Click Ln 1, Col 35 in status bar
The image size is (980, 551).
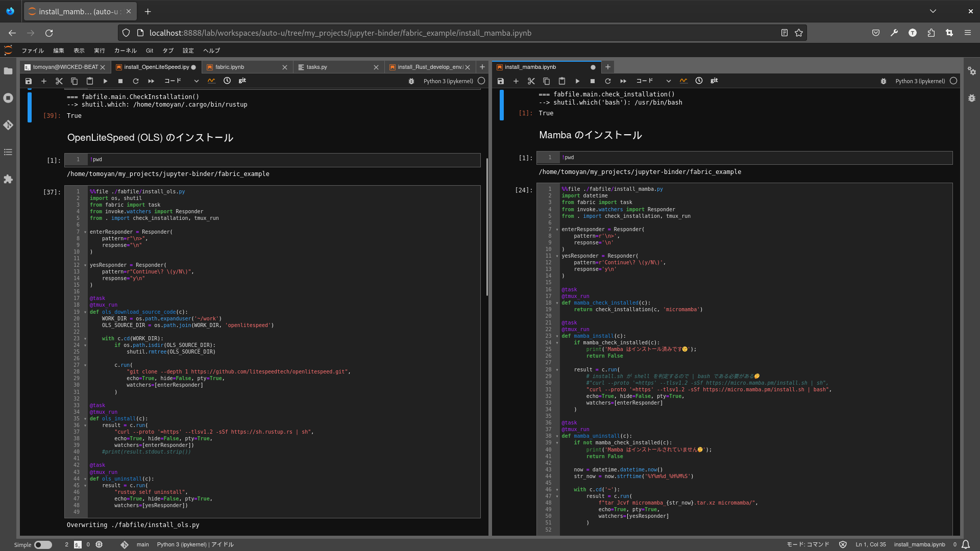coord(871,545)
